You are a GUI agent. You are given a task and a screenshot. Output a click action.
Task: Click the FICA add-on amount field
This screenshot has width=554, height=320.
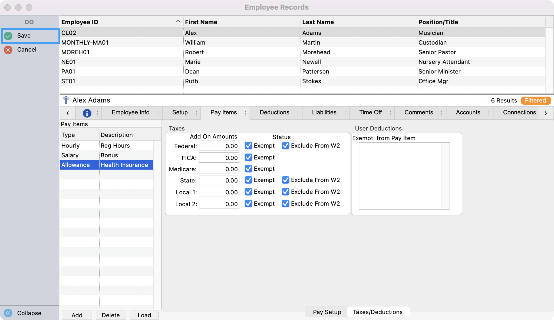coord(219,158)
